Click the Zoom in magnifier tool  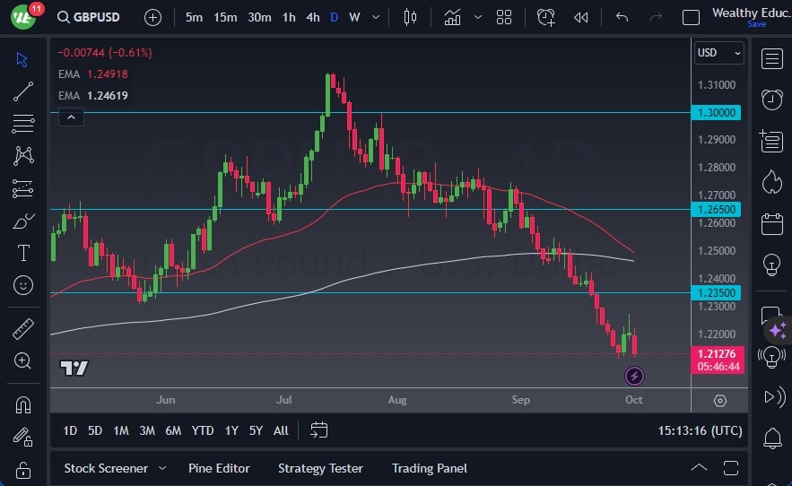(x=23, y=360)
